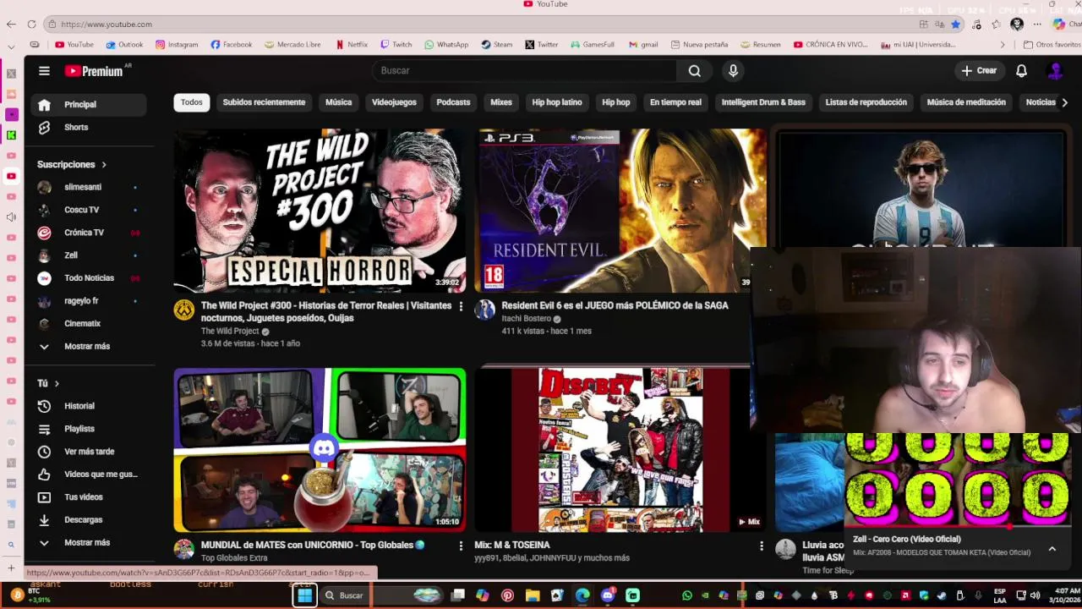
Task: Select the Subidos recientemente chip
Action: pyautogui.click(x=264, y=102)
